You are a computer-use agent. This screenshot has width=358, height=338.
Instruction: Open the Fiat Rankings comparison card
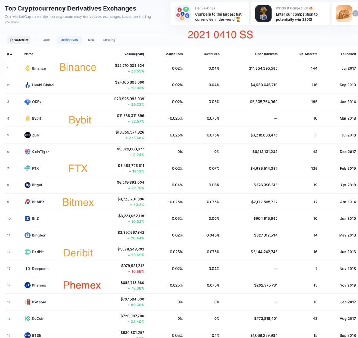click(x=210, y=13)
